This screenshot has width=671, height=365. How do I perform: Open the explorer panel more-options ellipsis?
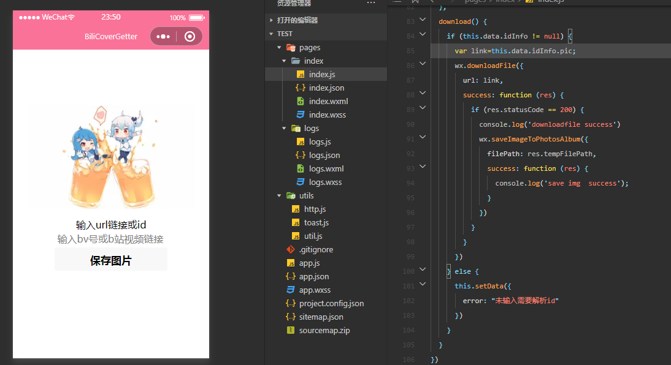click(x=370, y=4)
